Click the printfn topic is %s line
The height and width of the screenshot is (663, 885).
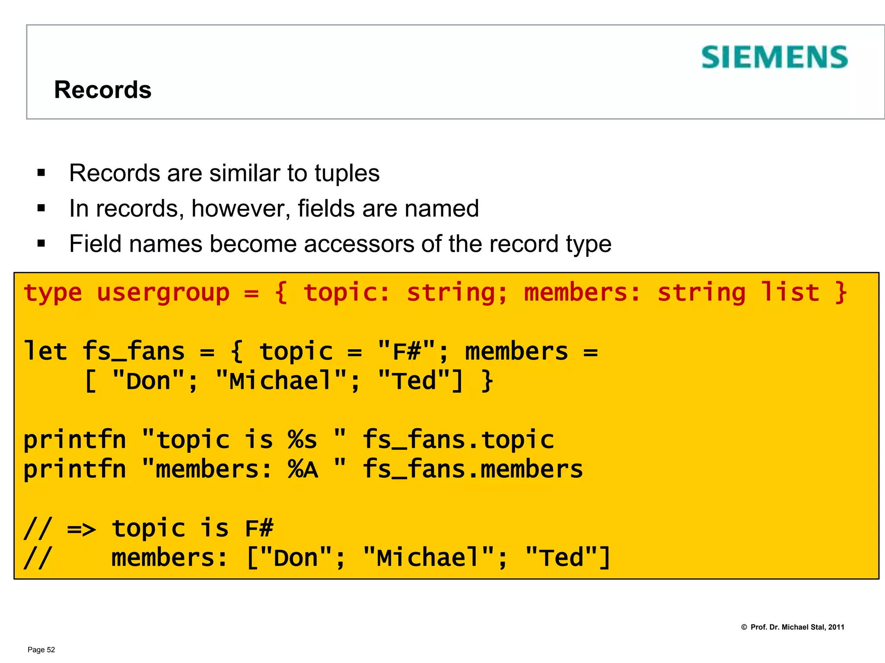[289, 440]
